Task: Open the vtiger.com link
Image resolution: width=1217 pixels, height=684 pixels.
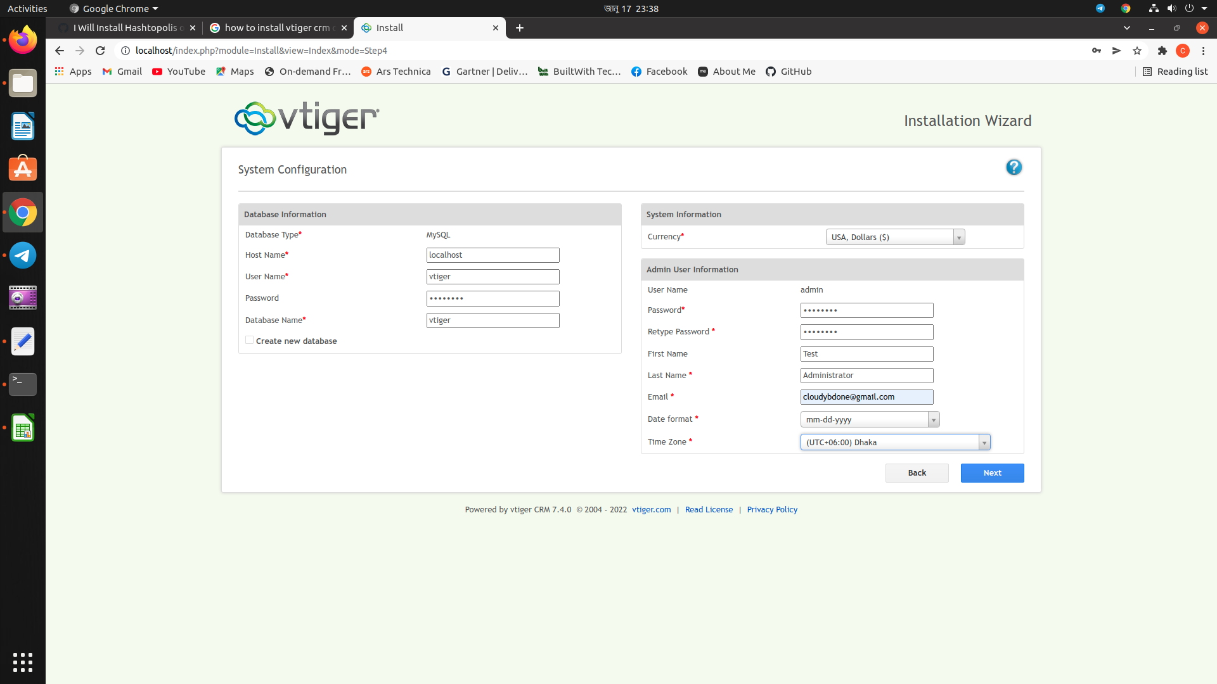Action: point(651,510)
